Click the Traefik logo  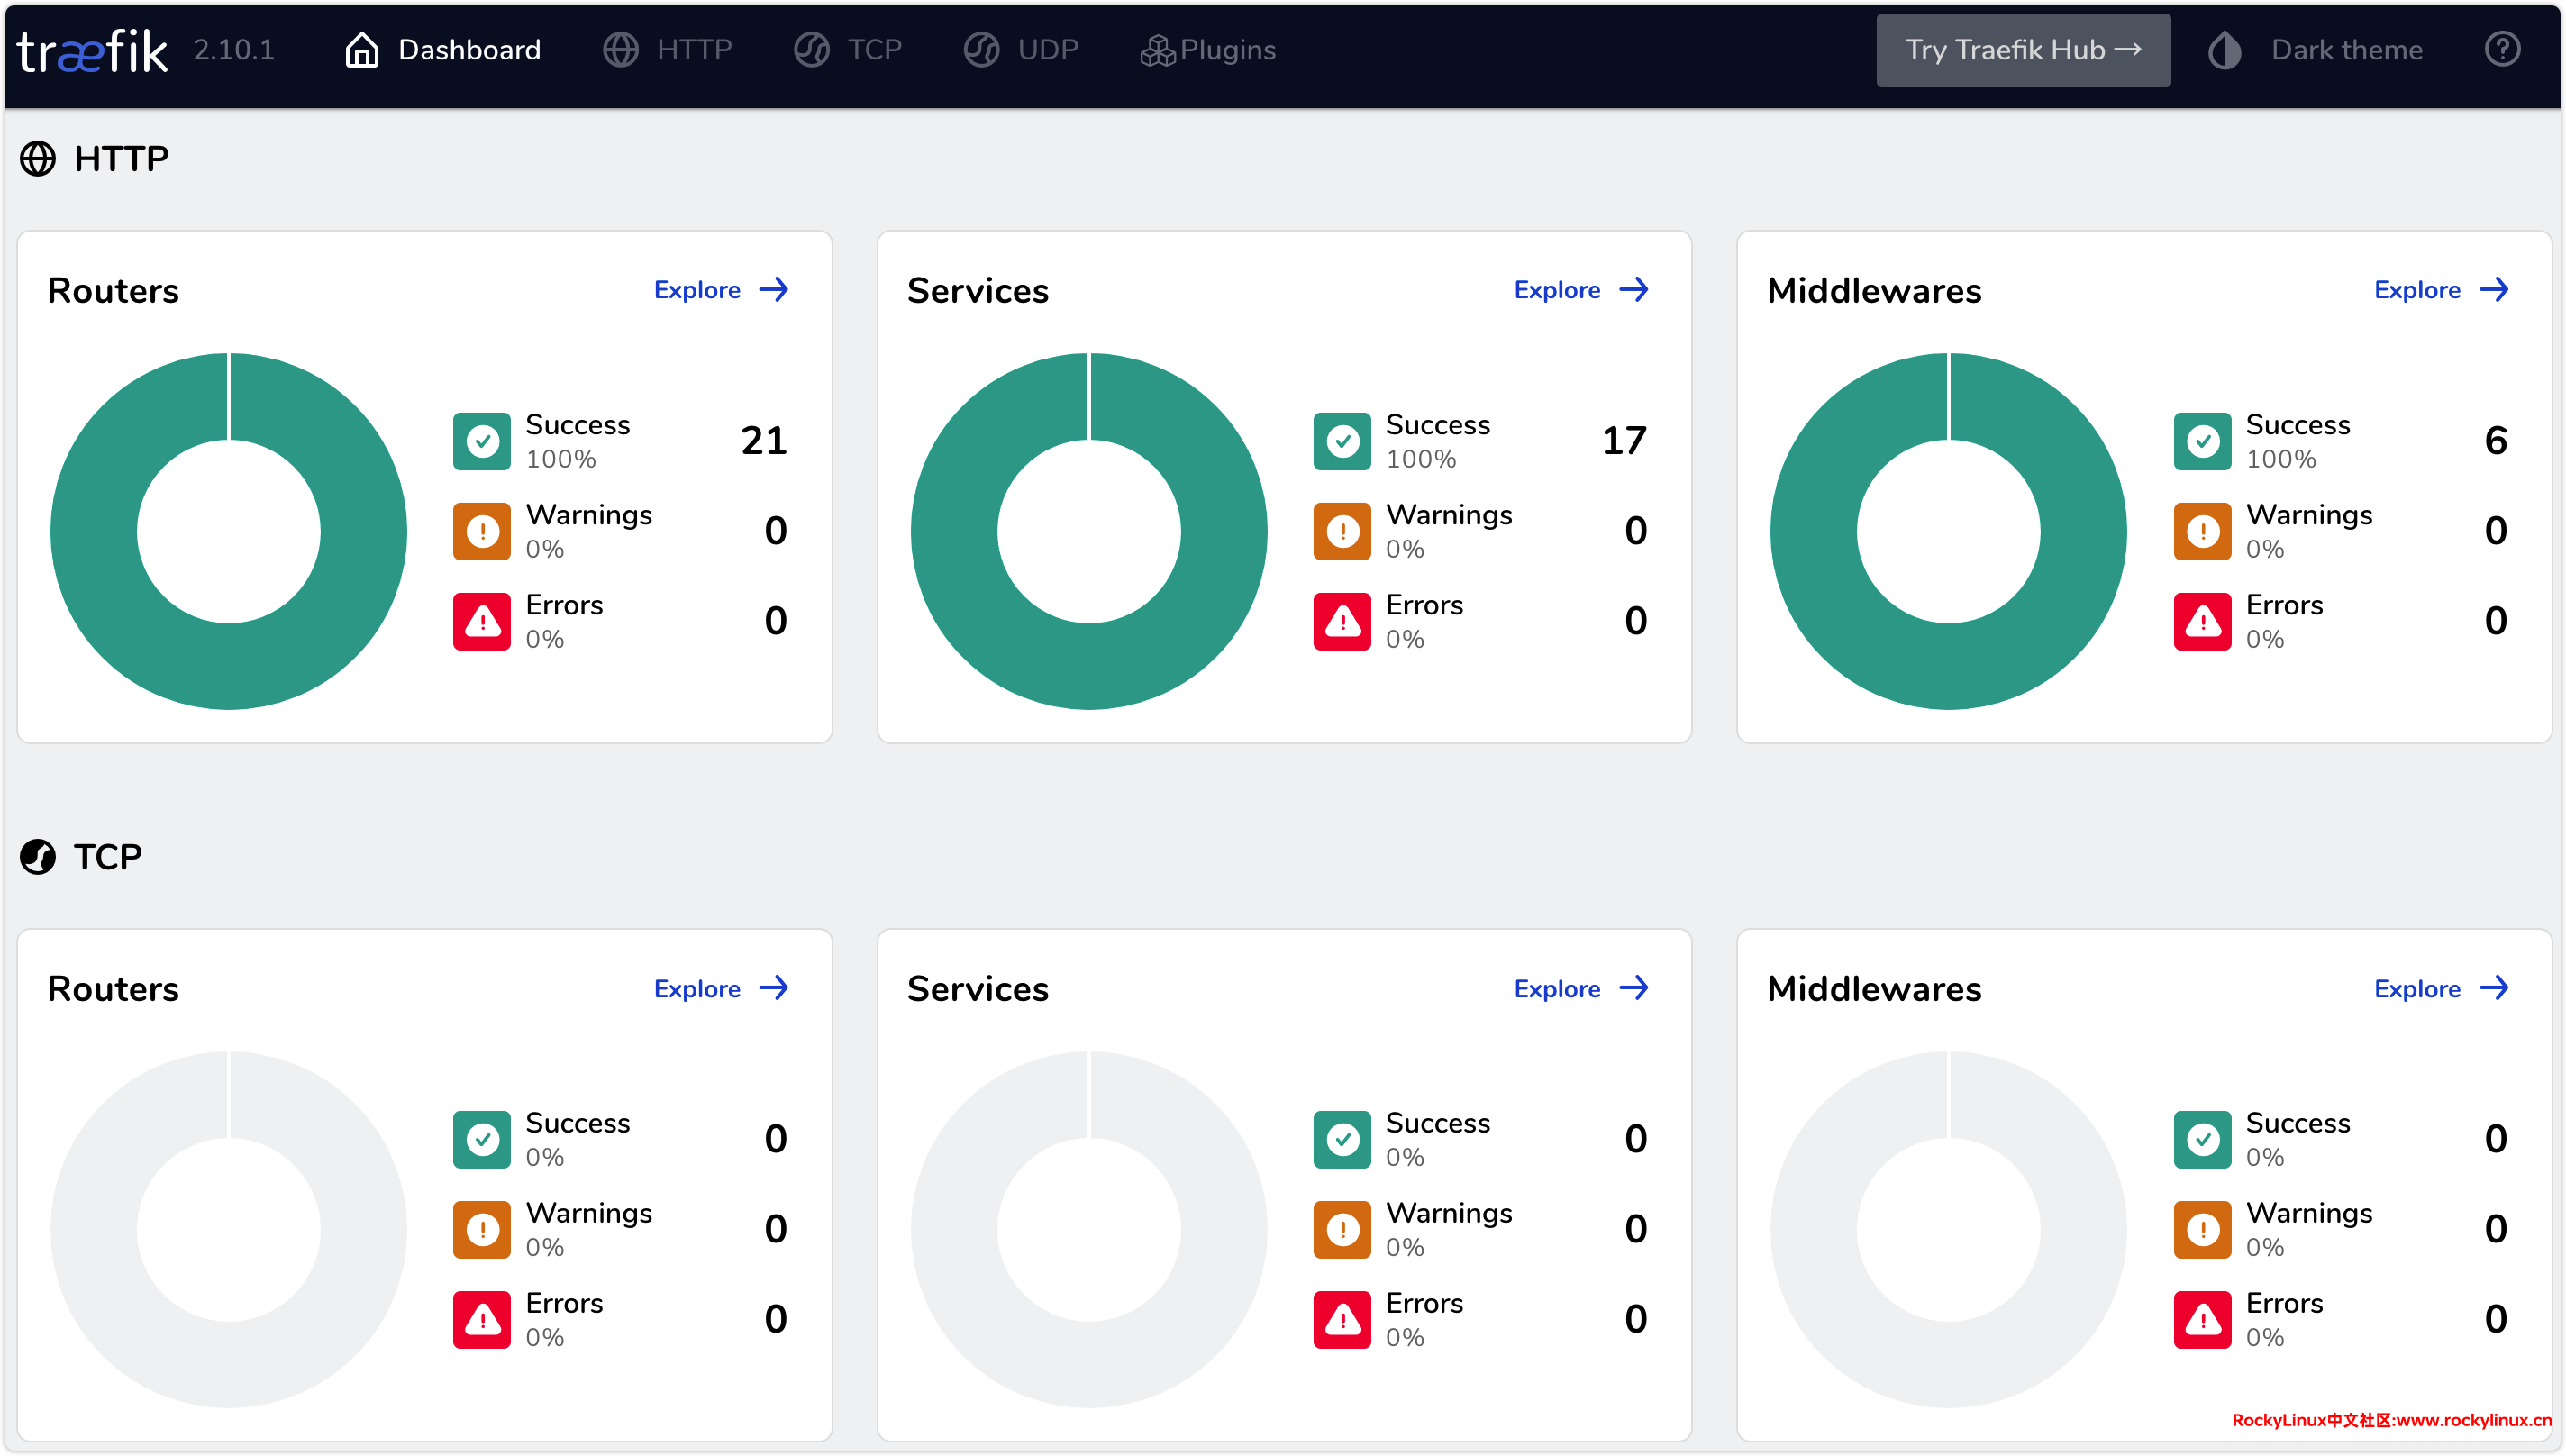tap(92, 50)
